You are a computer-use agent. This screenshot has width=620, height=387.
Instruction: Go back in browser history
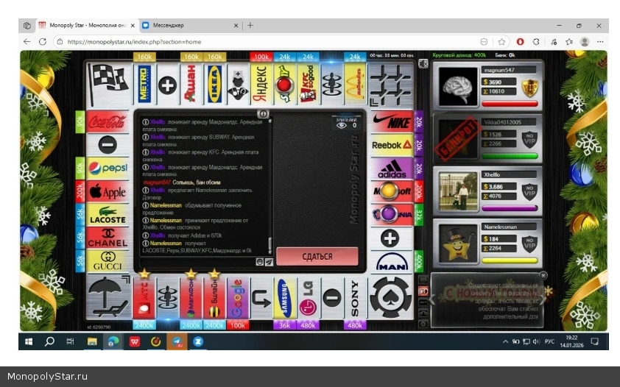pos(27,41)
